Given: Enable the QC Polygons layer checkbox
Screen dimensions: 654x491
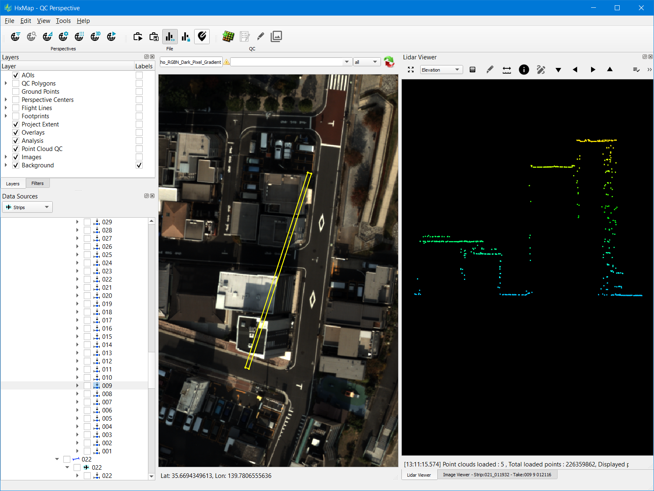Looking at the screenshot, I should click(16, 83).
